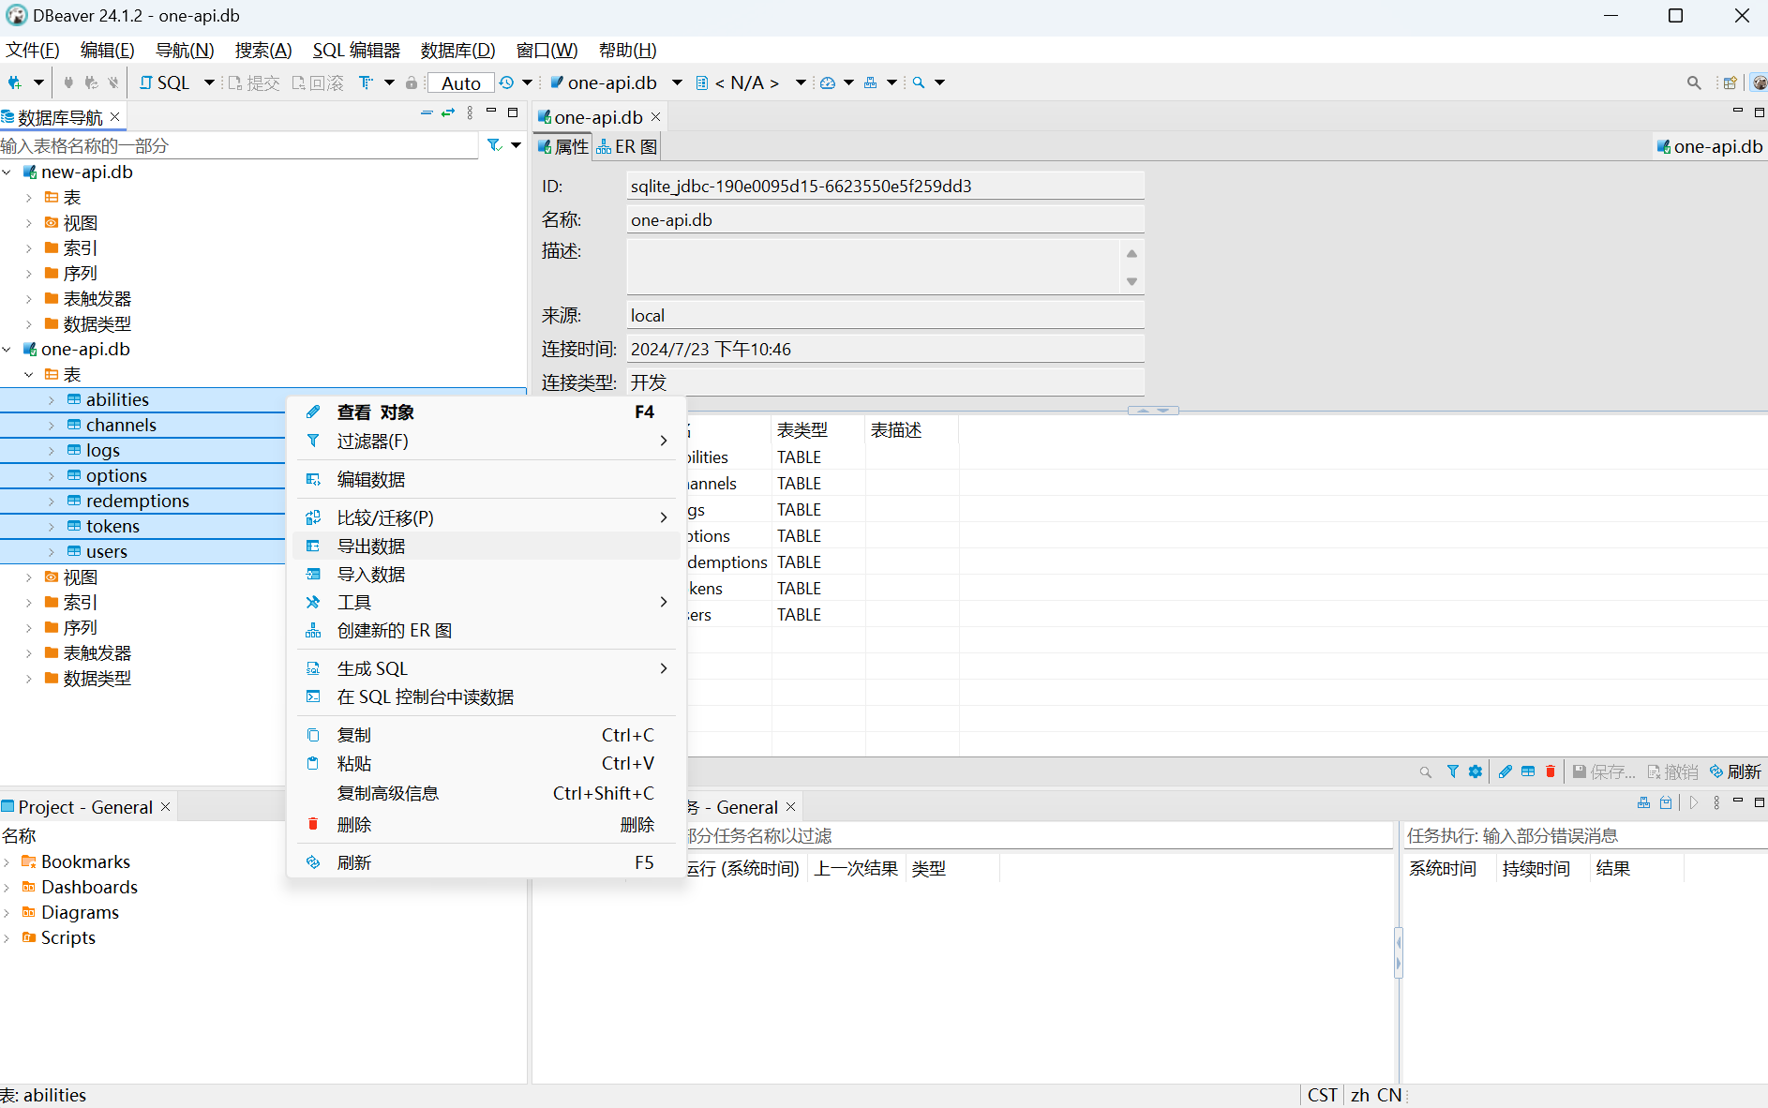Click the transaction mode icon in toolbar
This screenshot has height=1108, width=1768.
coord(366,82)
